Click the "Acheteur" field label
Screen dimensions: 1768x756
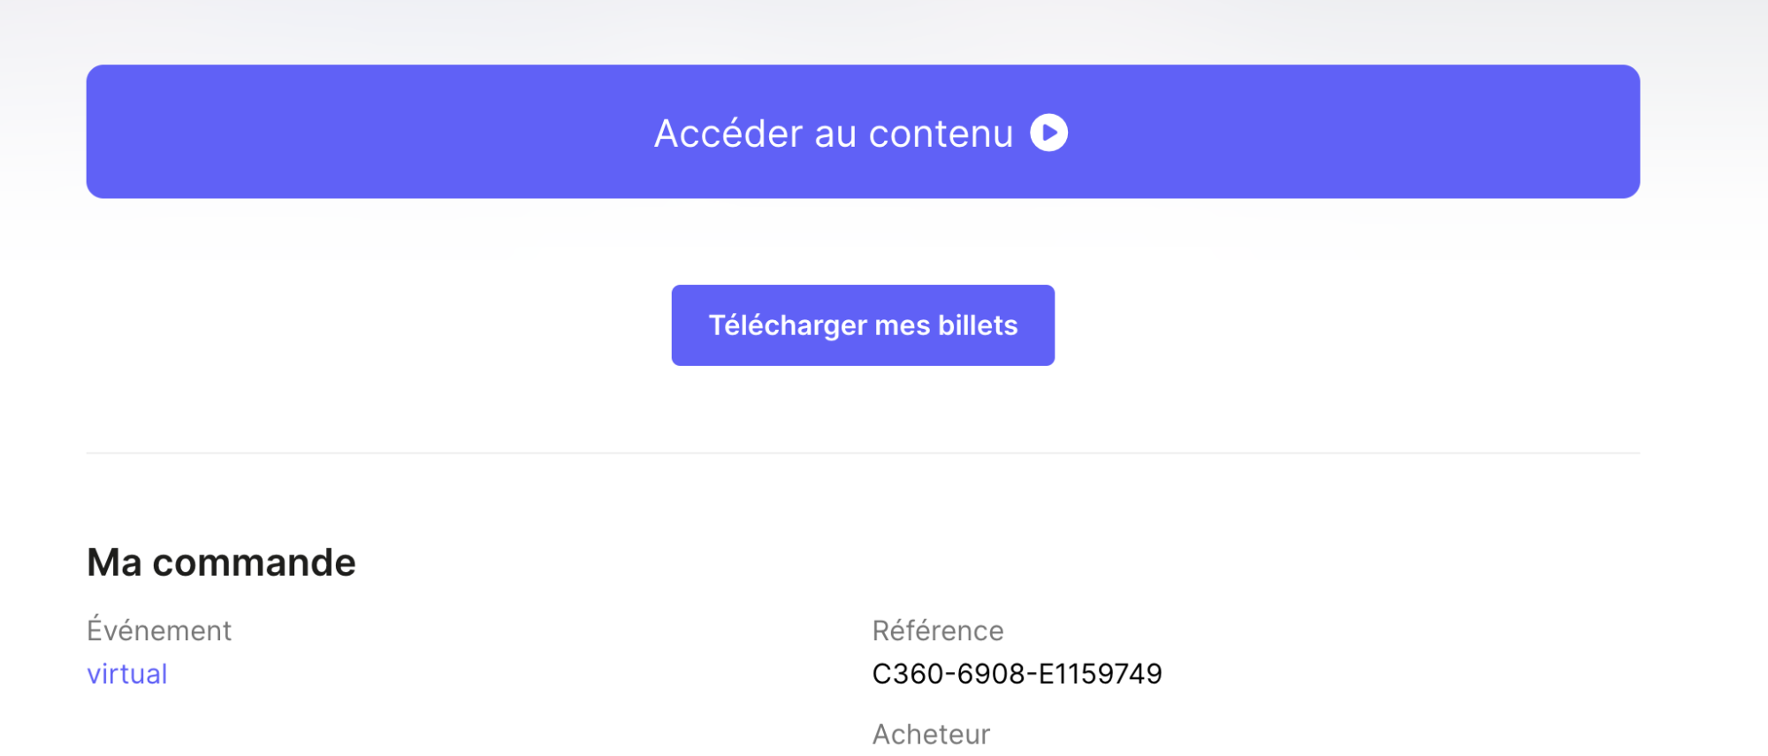tap(931, 734)
